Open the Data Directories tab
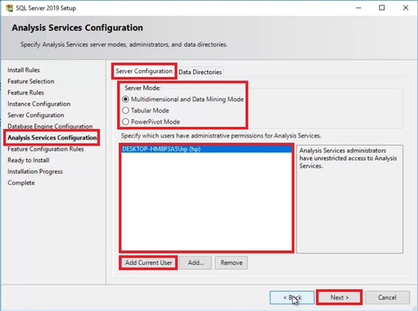The height and width of the screenshot is (311, 418). tap(200, 72)
